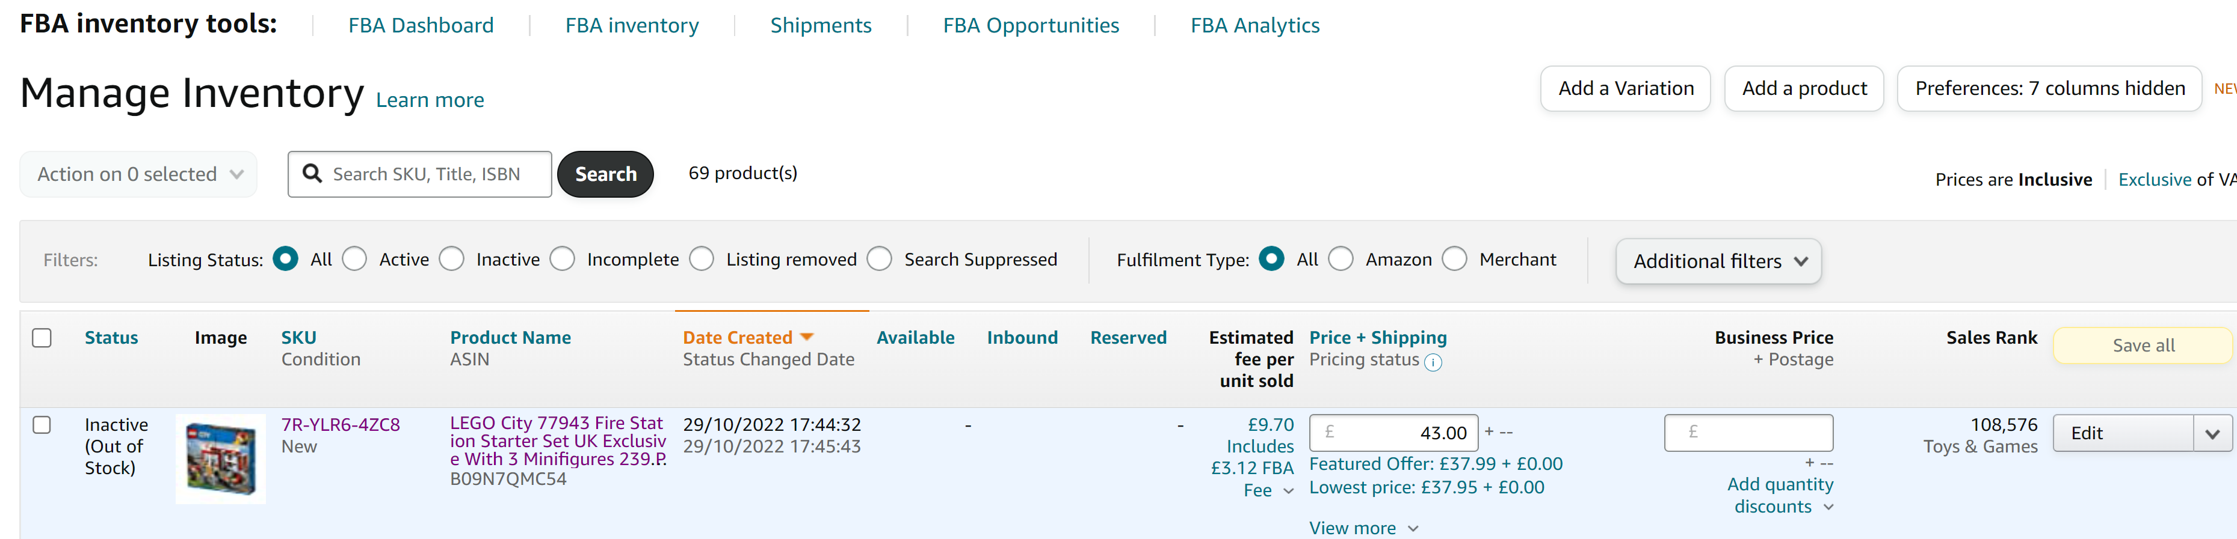Click the Add a product button

coord(1804,88)
